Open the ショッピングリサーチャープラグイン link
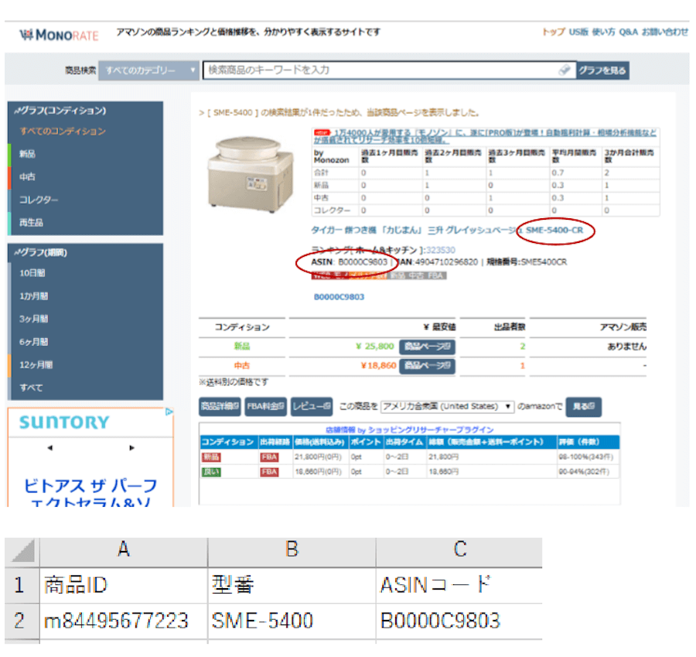This screenshot has width=696, height=657. coord(431,429)
